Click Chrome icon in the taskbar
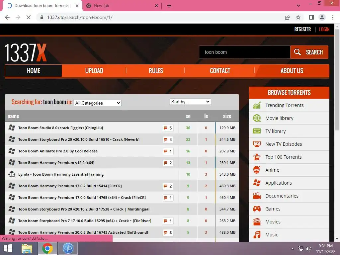340x255 pixels. pyautogui.click(x=47, y=248)
